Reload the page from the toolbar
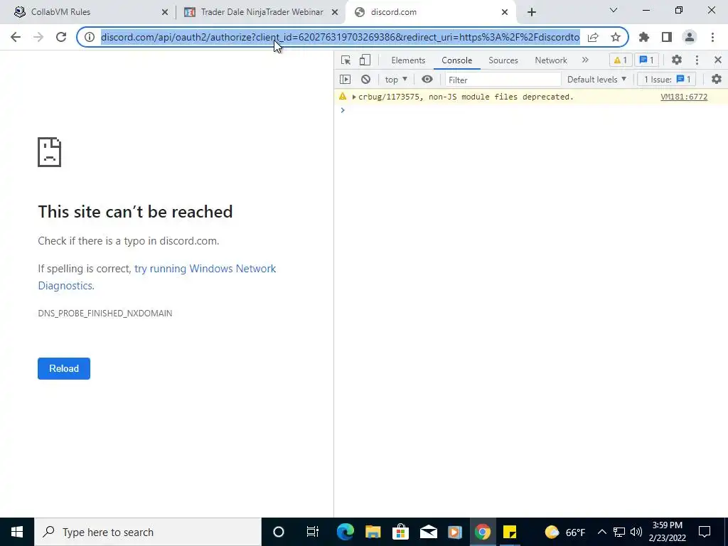This screenshot has height=546, width=728. (61, 37)
